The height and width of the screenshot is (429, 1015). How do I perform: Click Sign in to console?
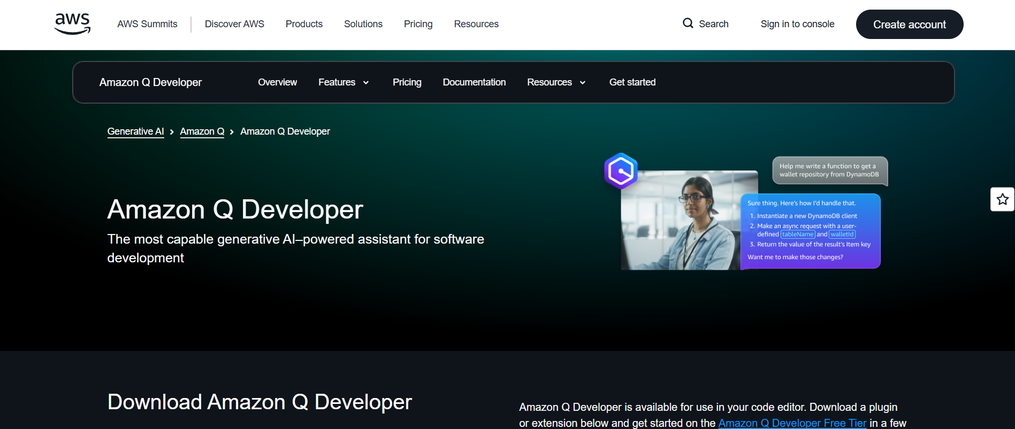(x=797, y=24)
